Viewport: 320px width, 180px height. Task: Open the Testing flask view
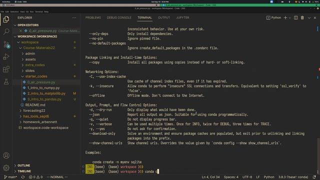(x=6, y=81)
